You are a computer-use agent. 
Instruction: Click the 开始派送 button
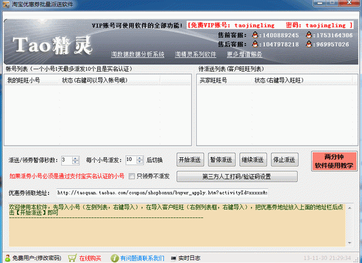pos(190,160)
